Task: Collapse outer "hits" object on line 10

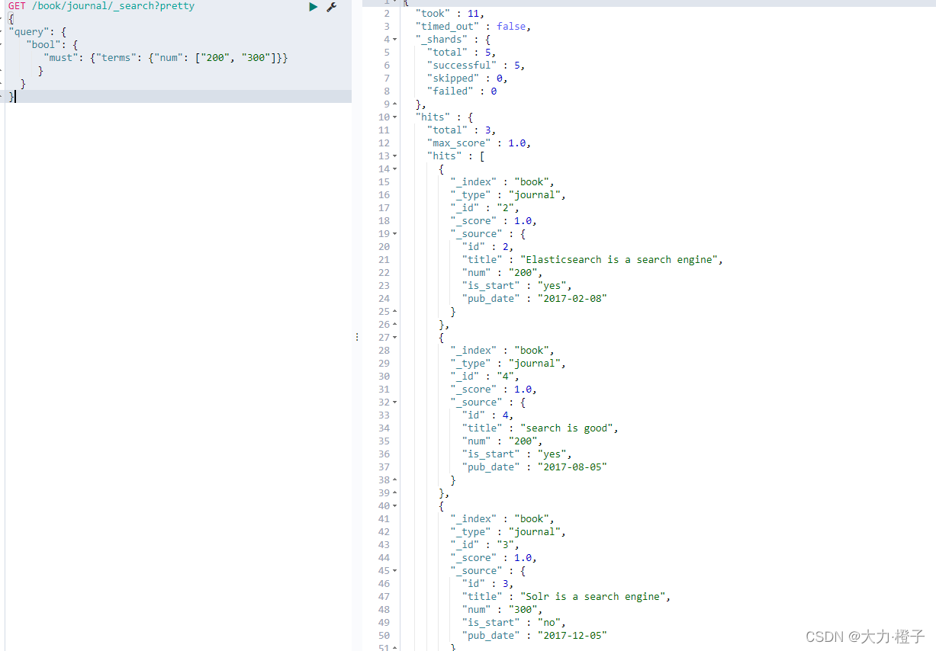Action: tap(394, 117)
